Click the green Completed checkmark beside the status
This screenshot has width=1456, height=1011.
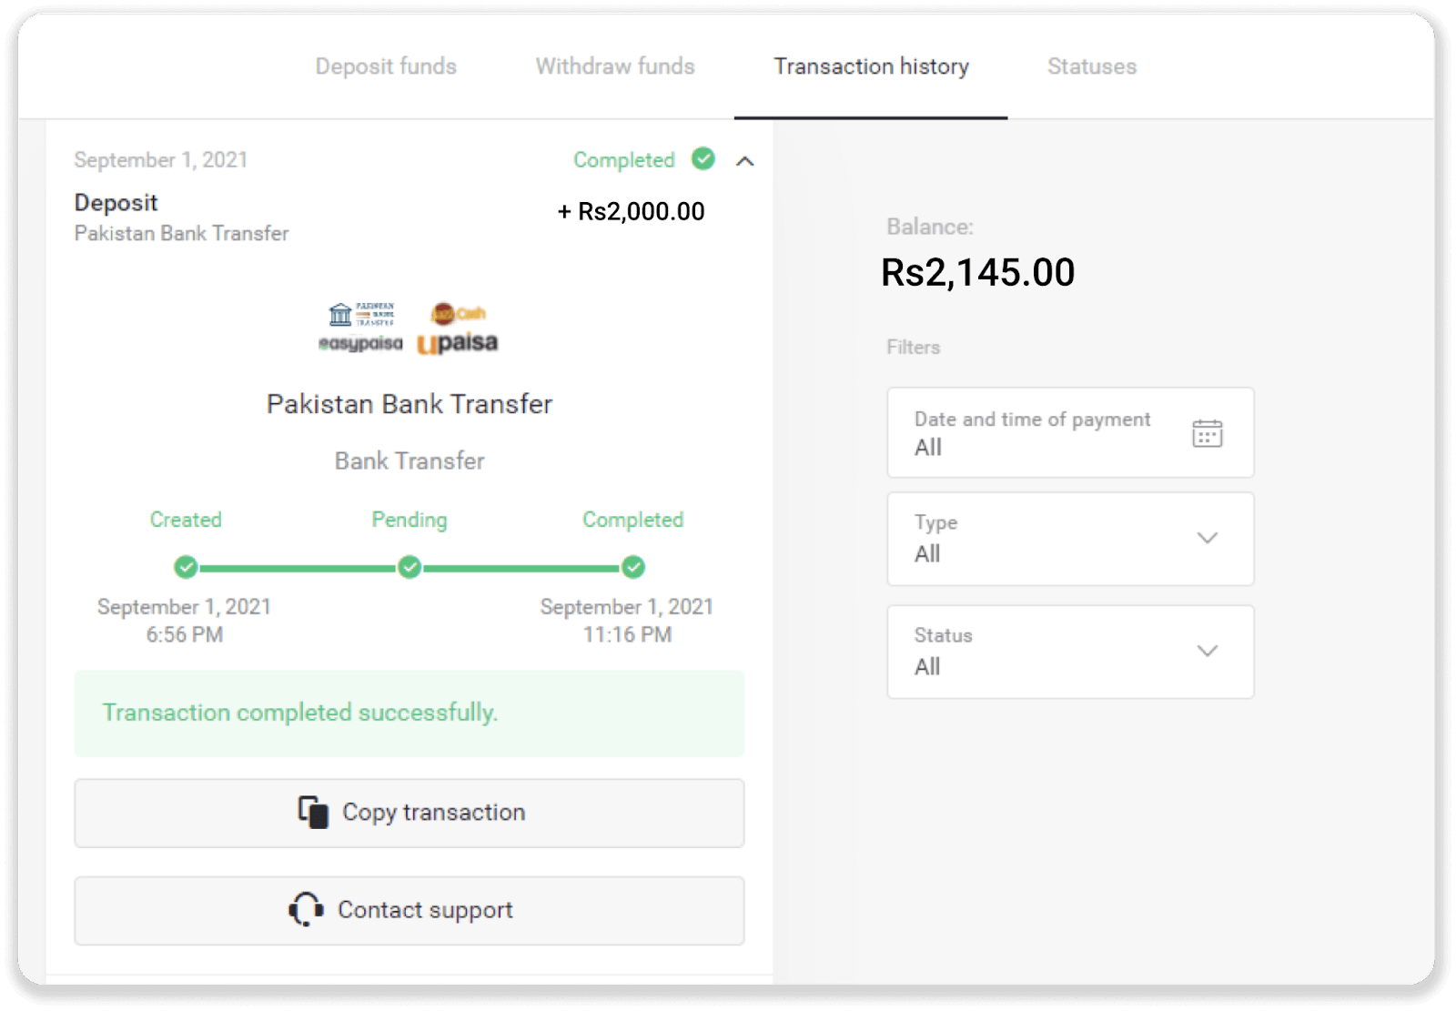point(703,159)
